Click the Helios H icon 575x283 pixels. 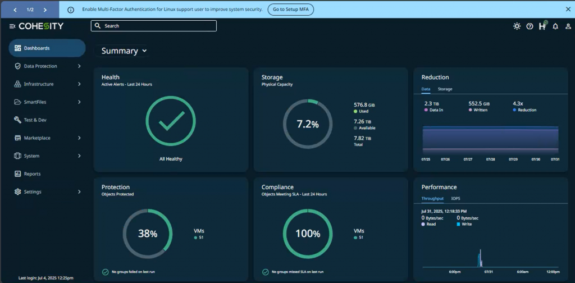pos(542,26)
